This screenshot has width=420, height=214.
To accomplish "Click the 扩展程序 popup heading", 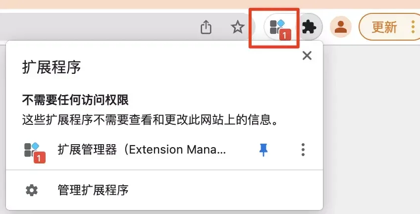I will click(x=52, y=67).
